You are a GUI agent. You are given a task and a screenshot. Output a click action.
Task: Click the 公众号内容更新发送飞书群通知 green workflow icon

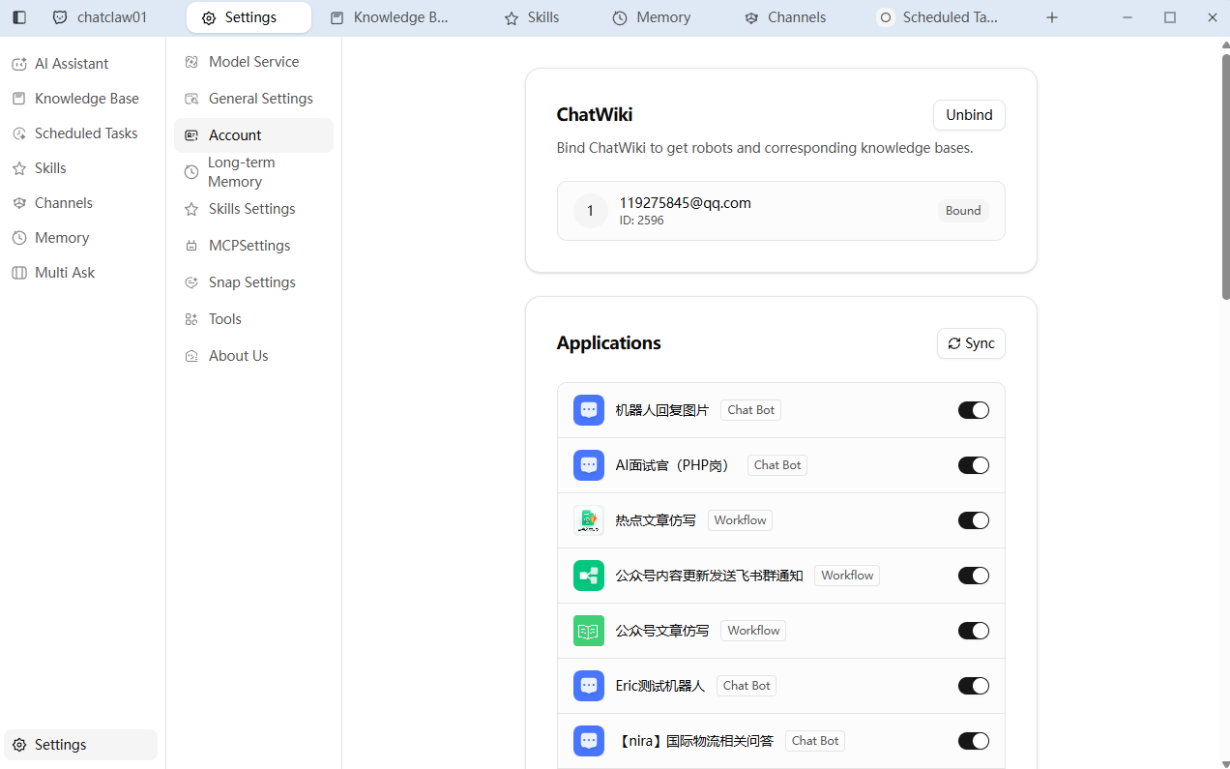point(589,576)
